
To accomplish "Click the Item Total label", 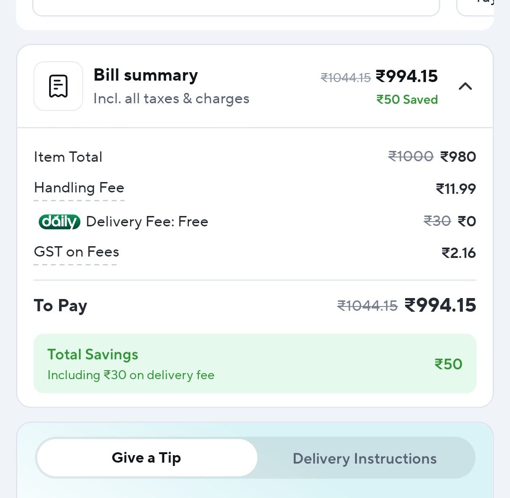I will (x=68, y=157).
